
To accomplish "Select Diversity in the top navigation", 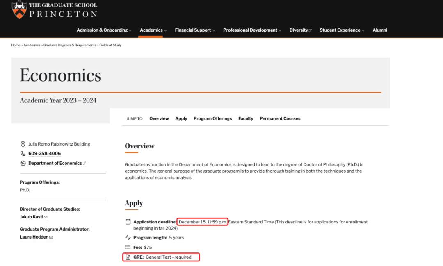I will pyautogui.click(x=300, y=30).
